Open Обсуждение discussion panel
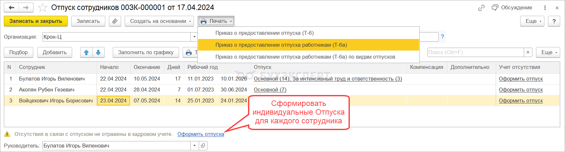565x152 pixels. coord(512,8)
